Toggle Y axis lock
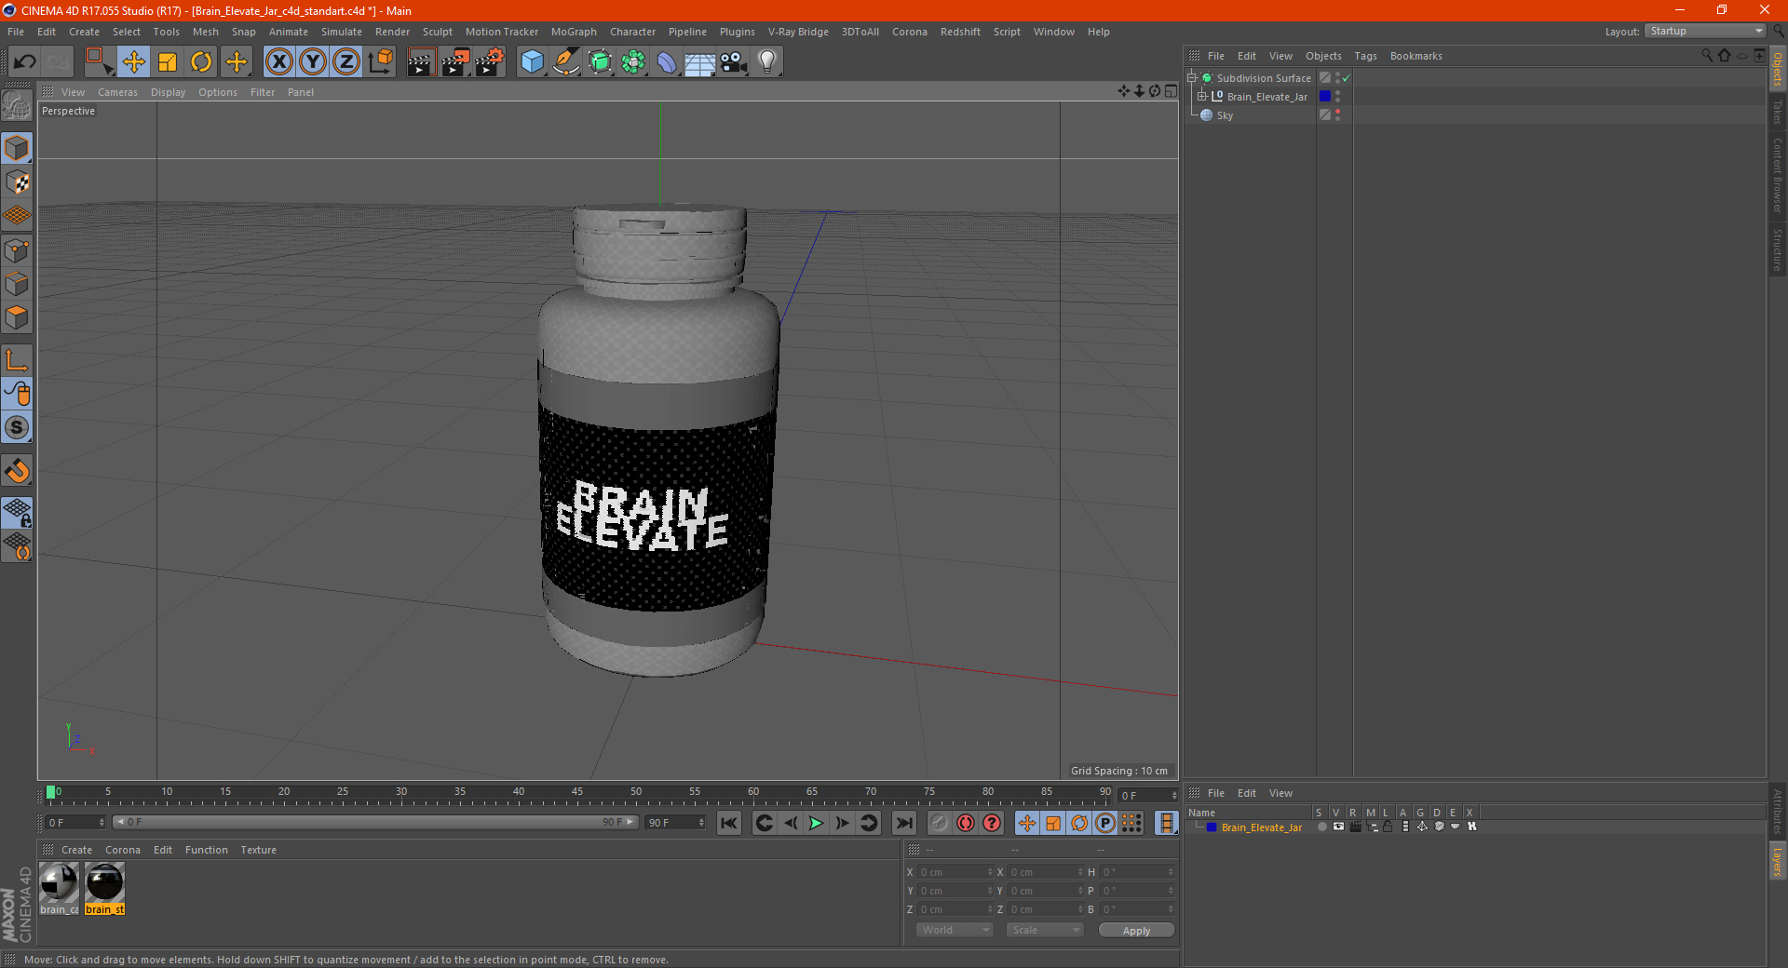Viewport: 1788px width, 968px height. pos(313,61)
